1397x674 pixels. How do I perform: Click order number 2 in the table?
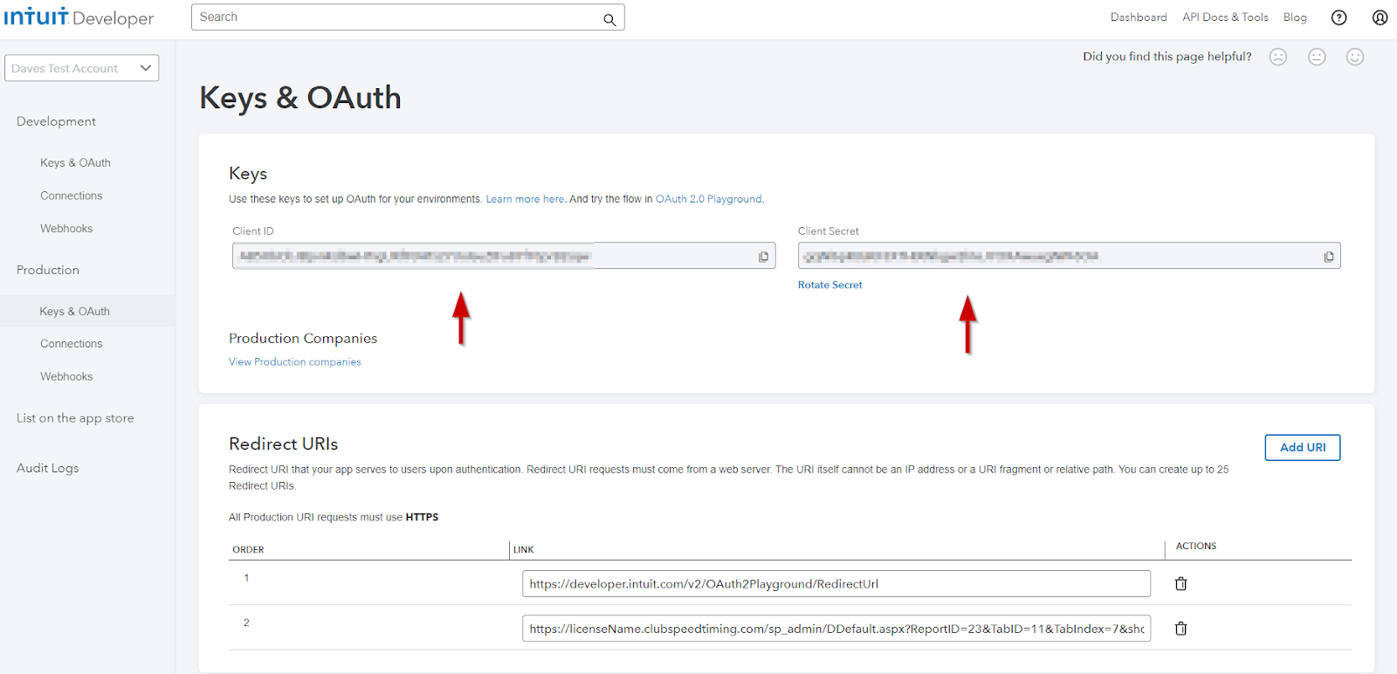tap(246, 622)
